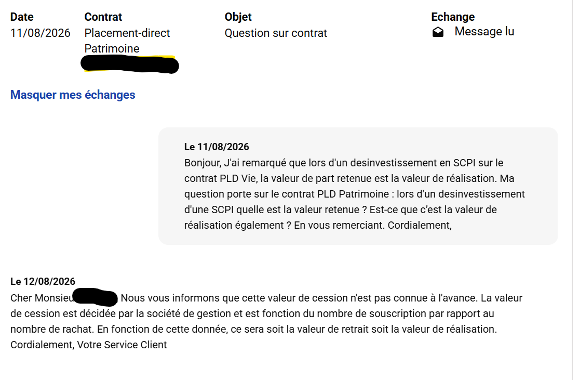Click the Contrat column header
The width and height of the screenshot is (579, 380).
pyautogui.click(x=103, y=17)
